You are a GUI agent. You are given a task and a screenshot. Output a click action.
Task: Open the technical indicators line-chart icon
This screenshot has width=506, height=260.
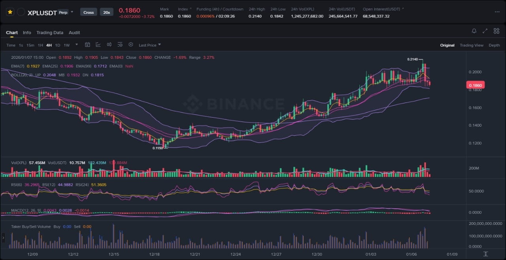[98, 45]
